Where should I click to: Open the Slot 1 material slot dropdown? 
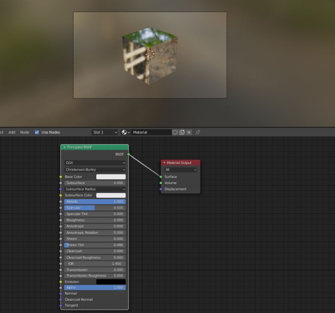click(105, 132)
